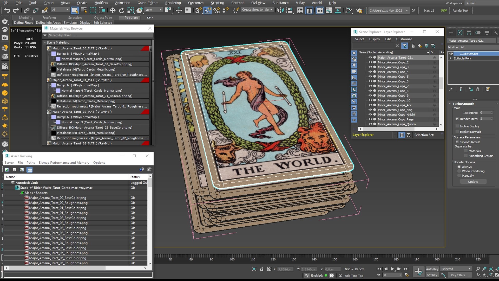This screenshot has height=281, width=499.
Task: Enable the Isoline Display checkbox
Action: 457,126
